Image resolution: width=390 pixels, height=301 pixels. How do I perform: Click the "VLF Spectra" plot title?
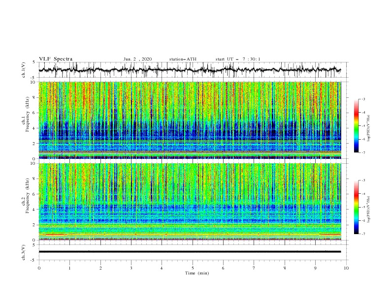click(56, 59)
